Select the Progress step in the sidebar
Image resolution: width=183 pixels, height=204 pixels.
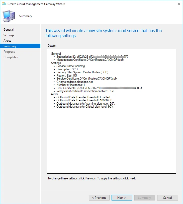[x=9, y=52]
